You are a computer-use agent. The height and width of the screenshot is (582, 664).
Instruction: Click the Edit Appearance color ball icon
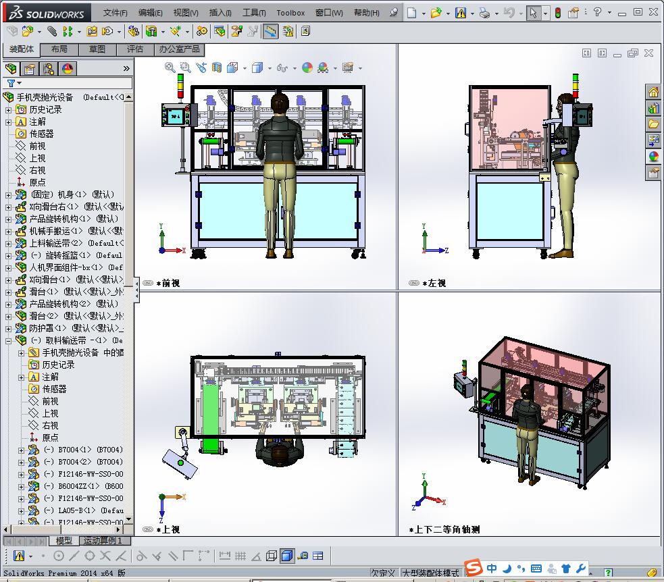coord(307,68)
